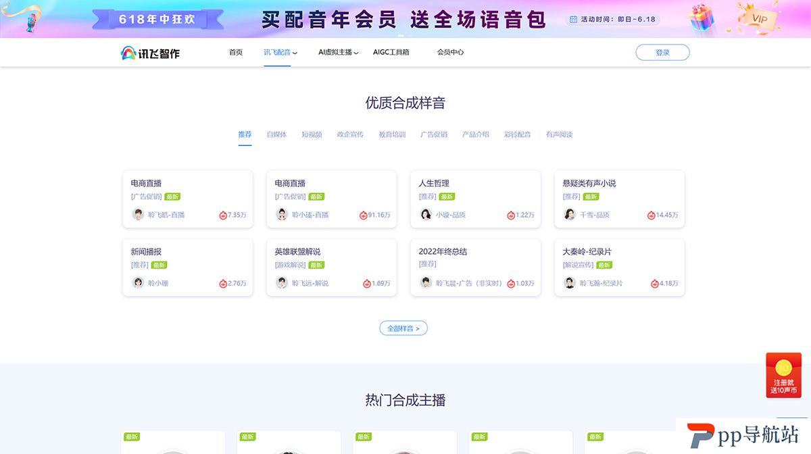This screenshot has height=454, width=811.
Task: Click the 讯飞智作 logo
Action: click(x=150, y=53)
